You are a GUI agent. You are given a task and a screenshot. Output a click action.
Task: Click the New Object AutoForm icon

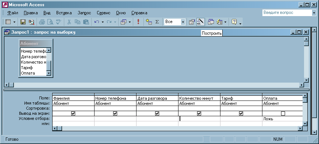coord(219,22)
